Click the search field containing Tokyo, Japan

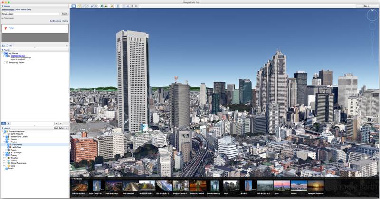[30, 14]
